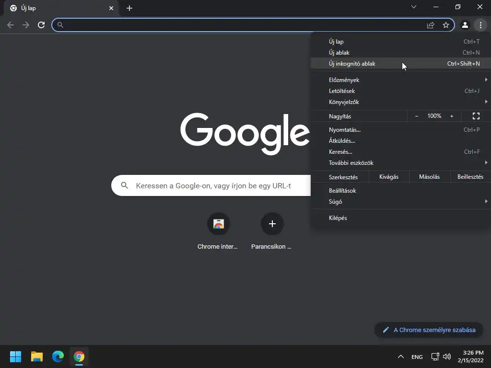
Task: Choose Nyomtatás... from the menu
Action: point(400,129)
